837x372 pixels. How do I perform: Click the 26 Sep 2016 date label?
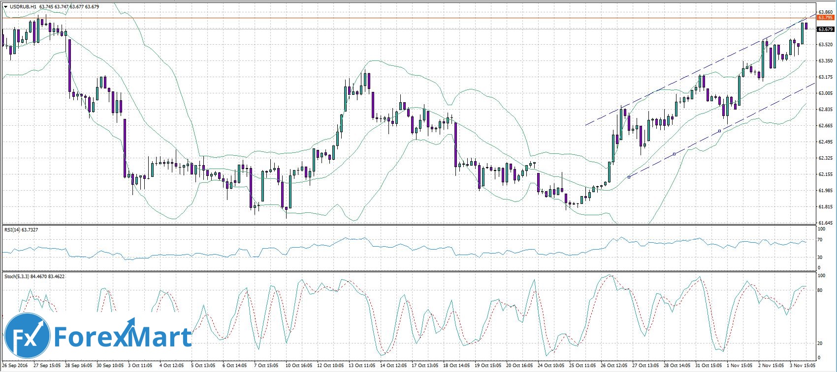tap(15, 366)
